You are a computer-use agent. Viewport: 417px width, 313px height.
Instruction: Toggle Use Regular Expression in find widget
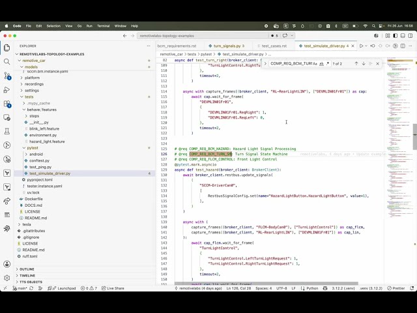click(x=328, y=64)
